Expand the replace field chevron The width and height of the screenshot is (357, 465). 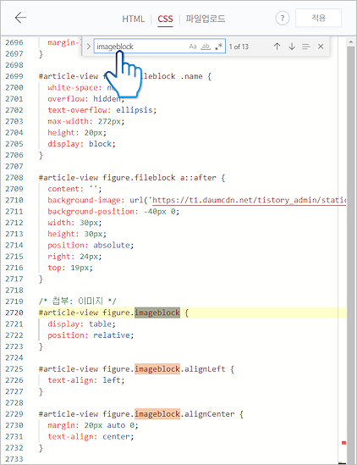point(88,47)
